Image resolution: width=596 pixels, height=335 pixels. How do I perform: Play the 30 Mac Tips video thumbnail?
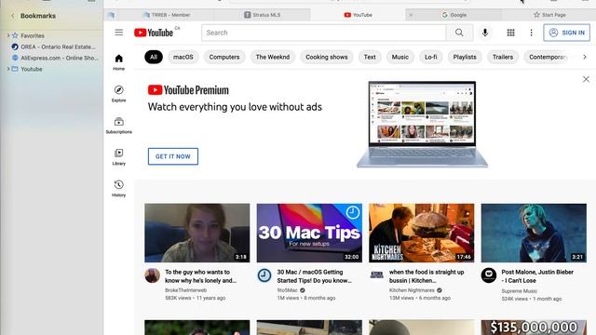click(309, 233)
